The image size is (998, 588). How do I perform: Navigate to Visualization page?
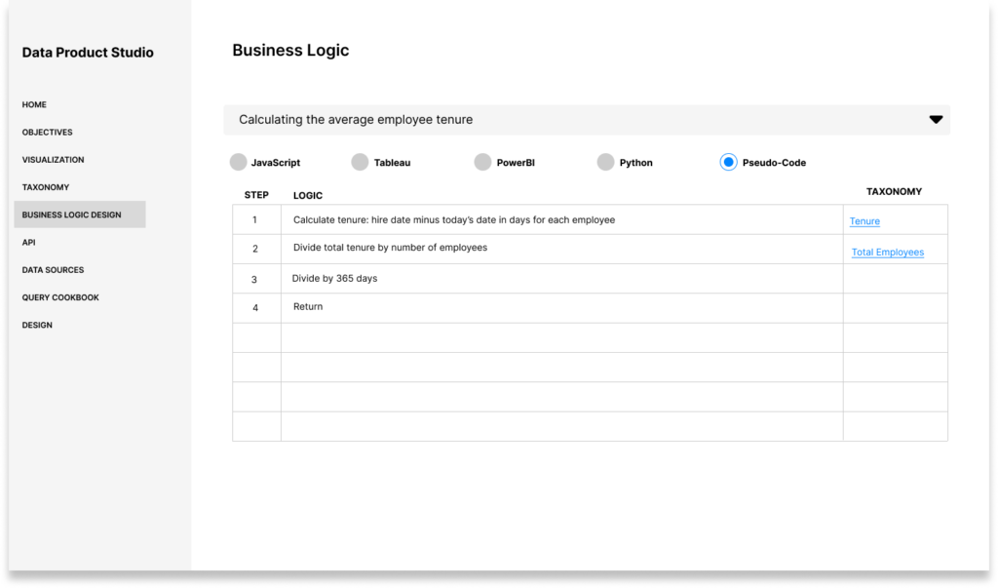pyautogui.click(x=53, y=160)
